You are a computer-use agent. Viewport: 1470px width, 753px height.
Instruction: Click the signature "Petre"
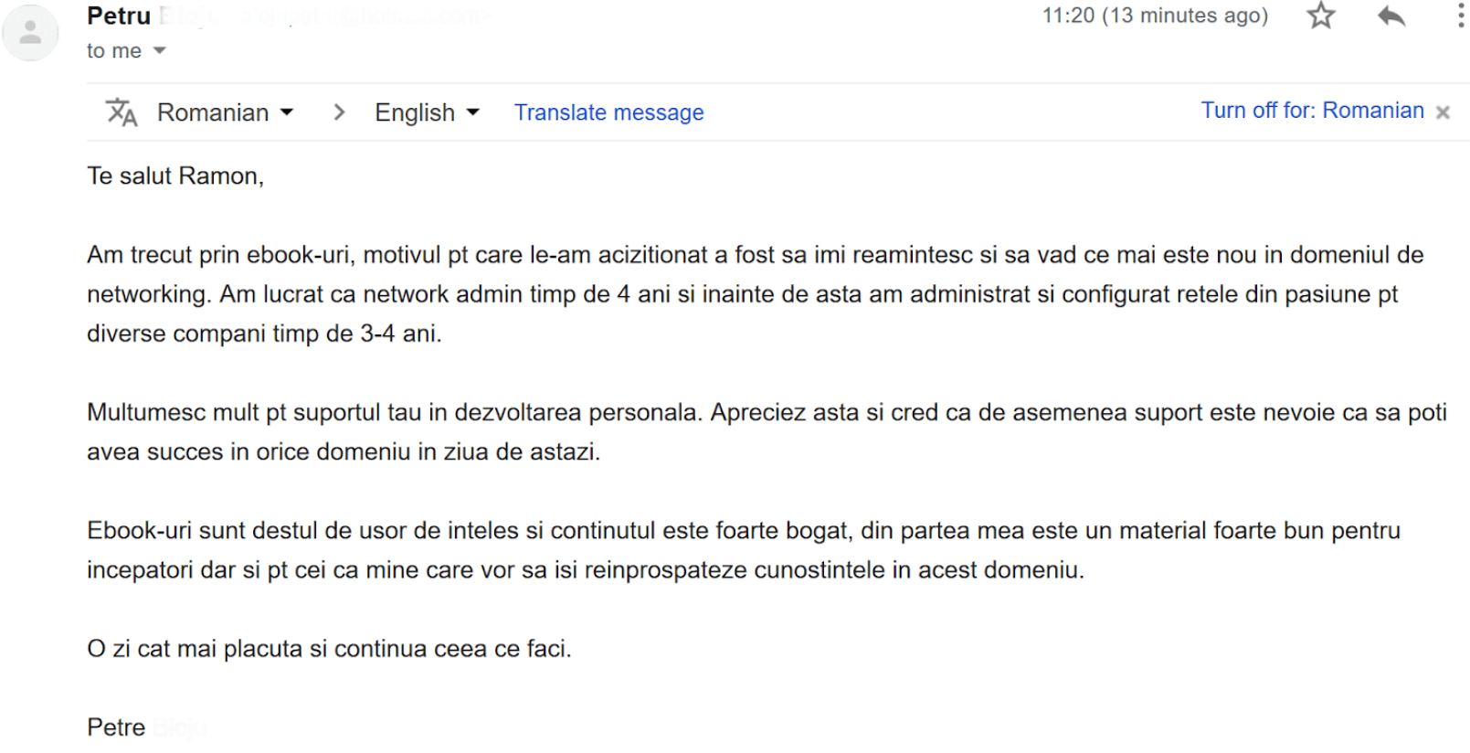coord(116,727)
